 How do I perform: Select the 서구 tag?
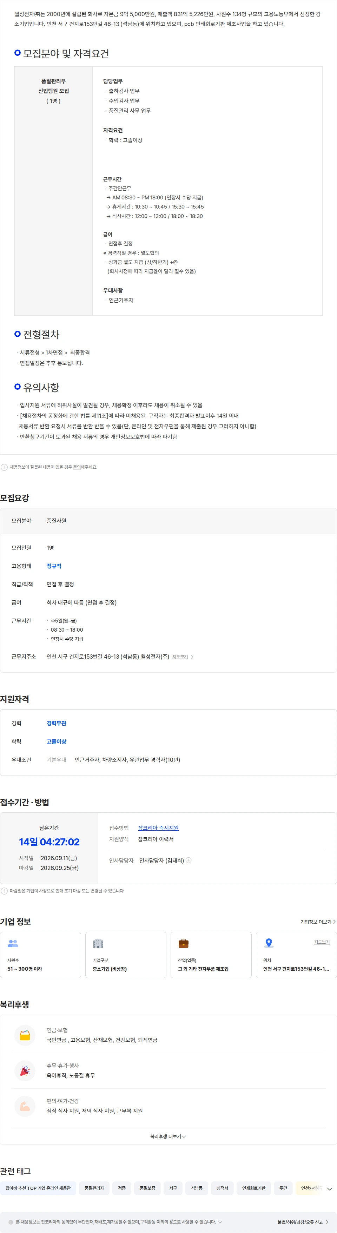coord(173,1188)
